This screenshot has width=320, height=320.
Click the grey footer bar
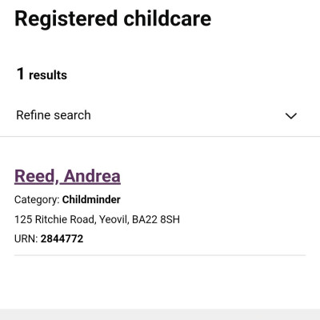[160, 314]
